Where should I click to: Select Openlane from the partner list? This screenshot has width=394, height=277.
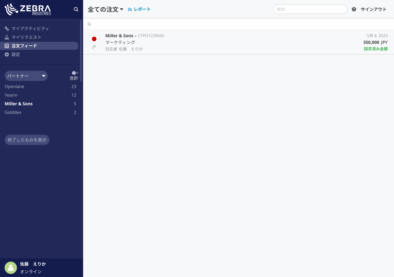(x=14, y=86)
